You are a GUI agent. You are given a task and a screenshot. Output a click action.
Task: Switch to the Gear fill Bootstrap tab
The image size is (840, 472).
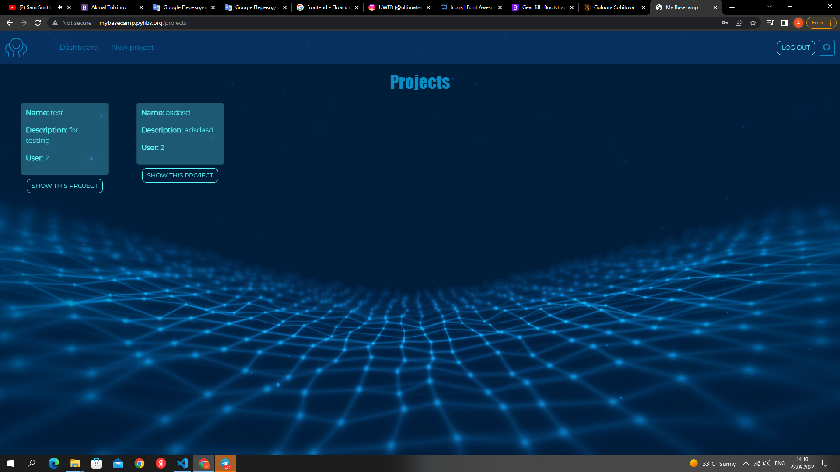542,7
